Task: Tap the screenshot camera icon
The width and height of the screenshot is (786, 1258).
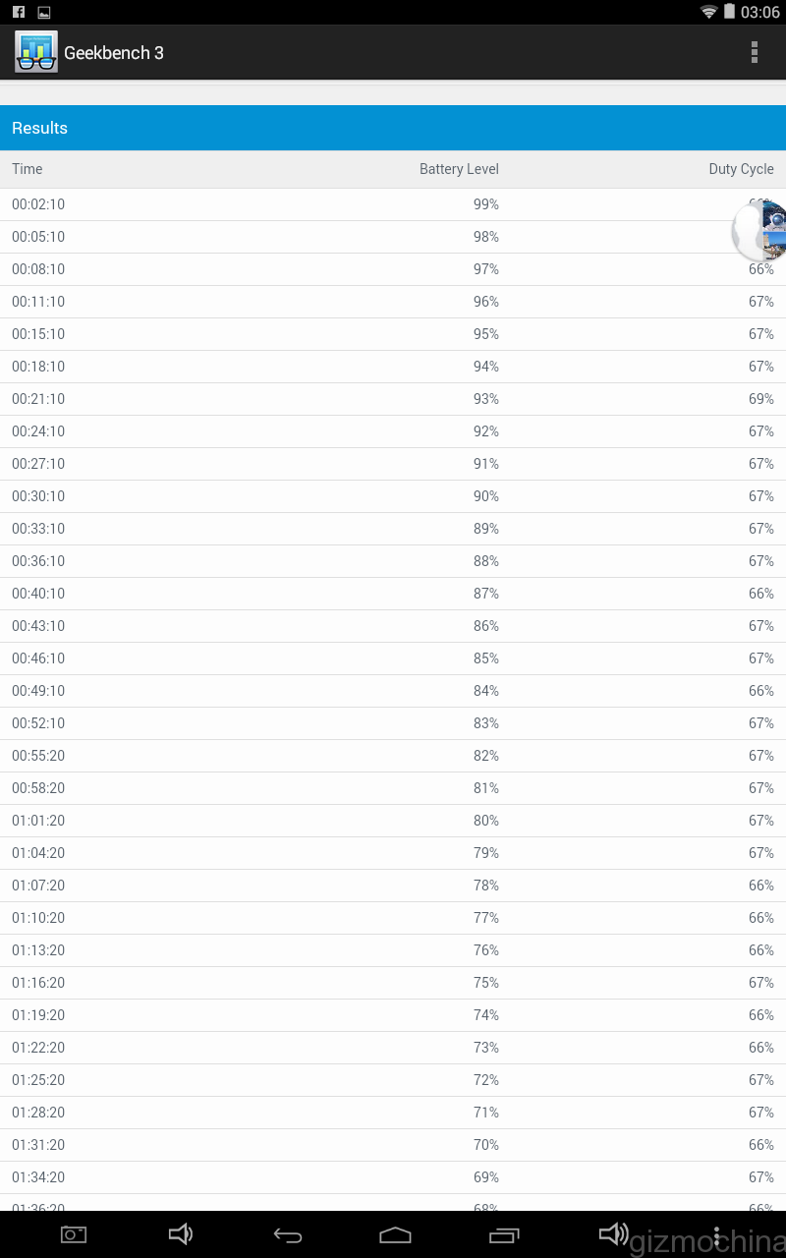Action: 74,1234
